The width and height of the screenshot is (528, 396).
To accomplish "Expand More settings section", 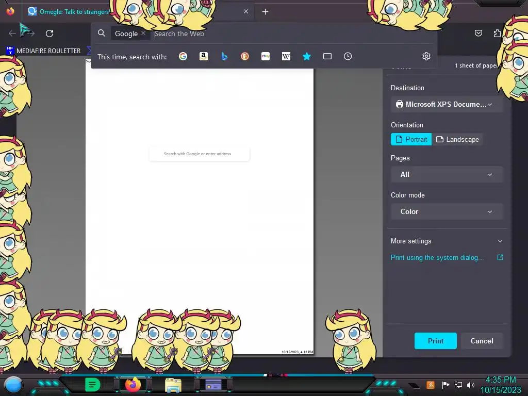I will [x=447, y=241].
